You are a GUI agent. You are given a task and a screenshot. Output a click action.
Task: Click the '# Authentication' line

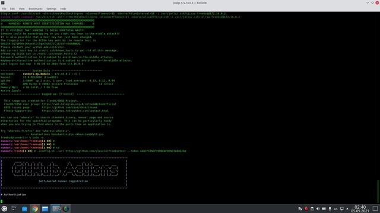13,195
